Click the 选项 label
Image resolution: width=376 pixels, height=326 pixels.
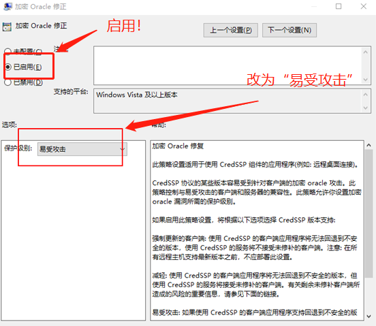(9, 125)
